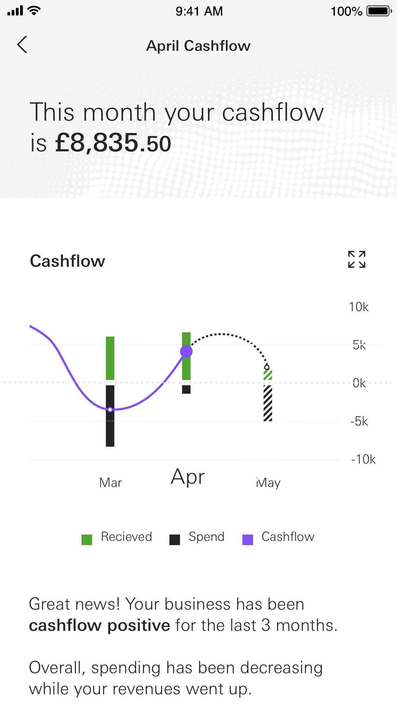Toggle the Recieved legend label
The image size is (397, 706).
(126, 537)
